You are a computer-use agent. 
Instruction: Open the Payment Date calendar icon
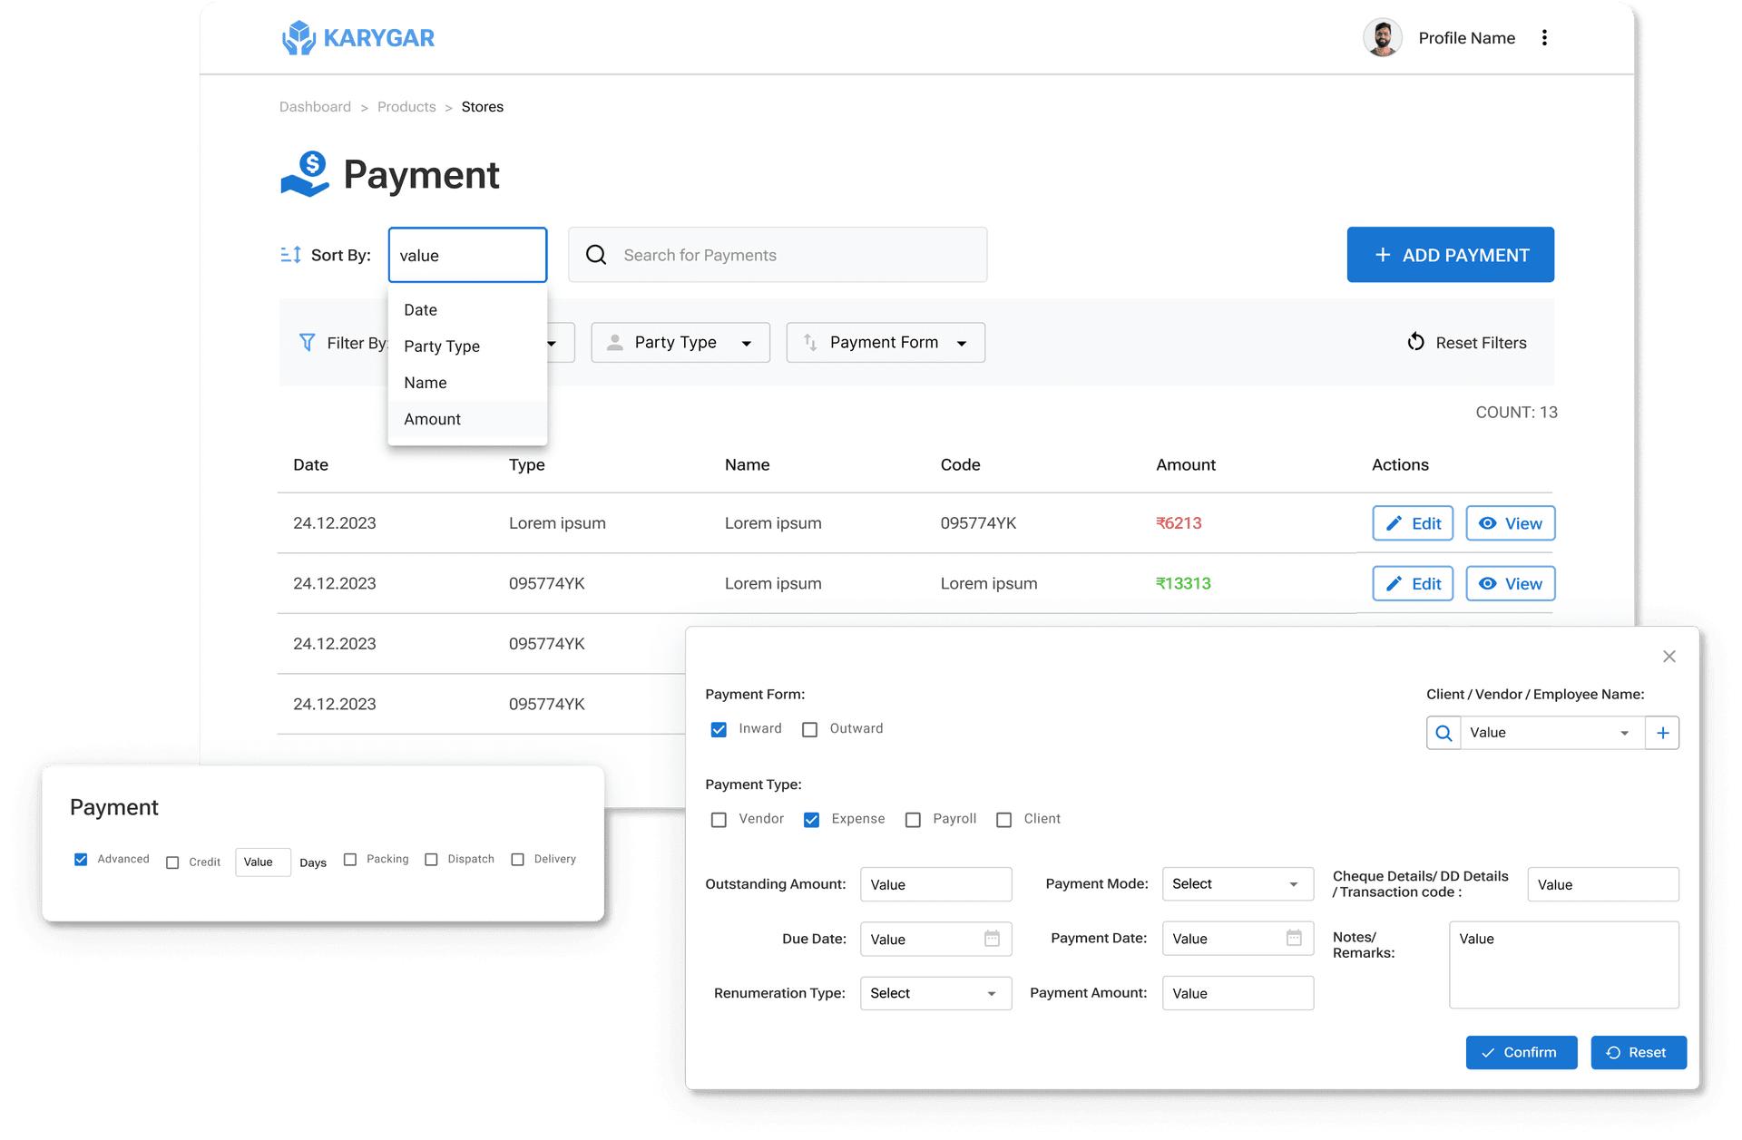(x=1294, y=938)
